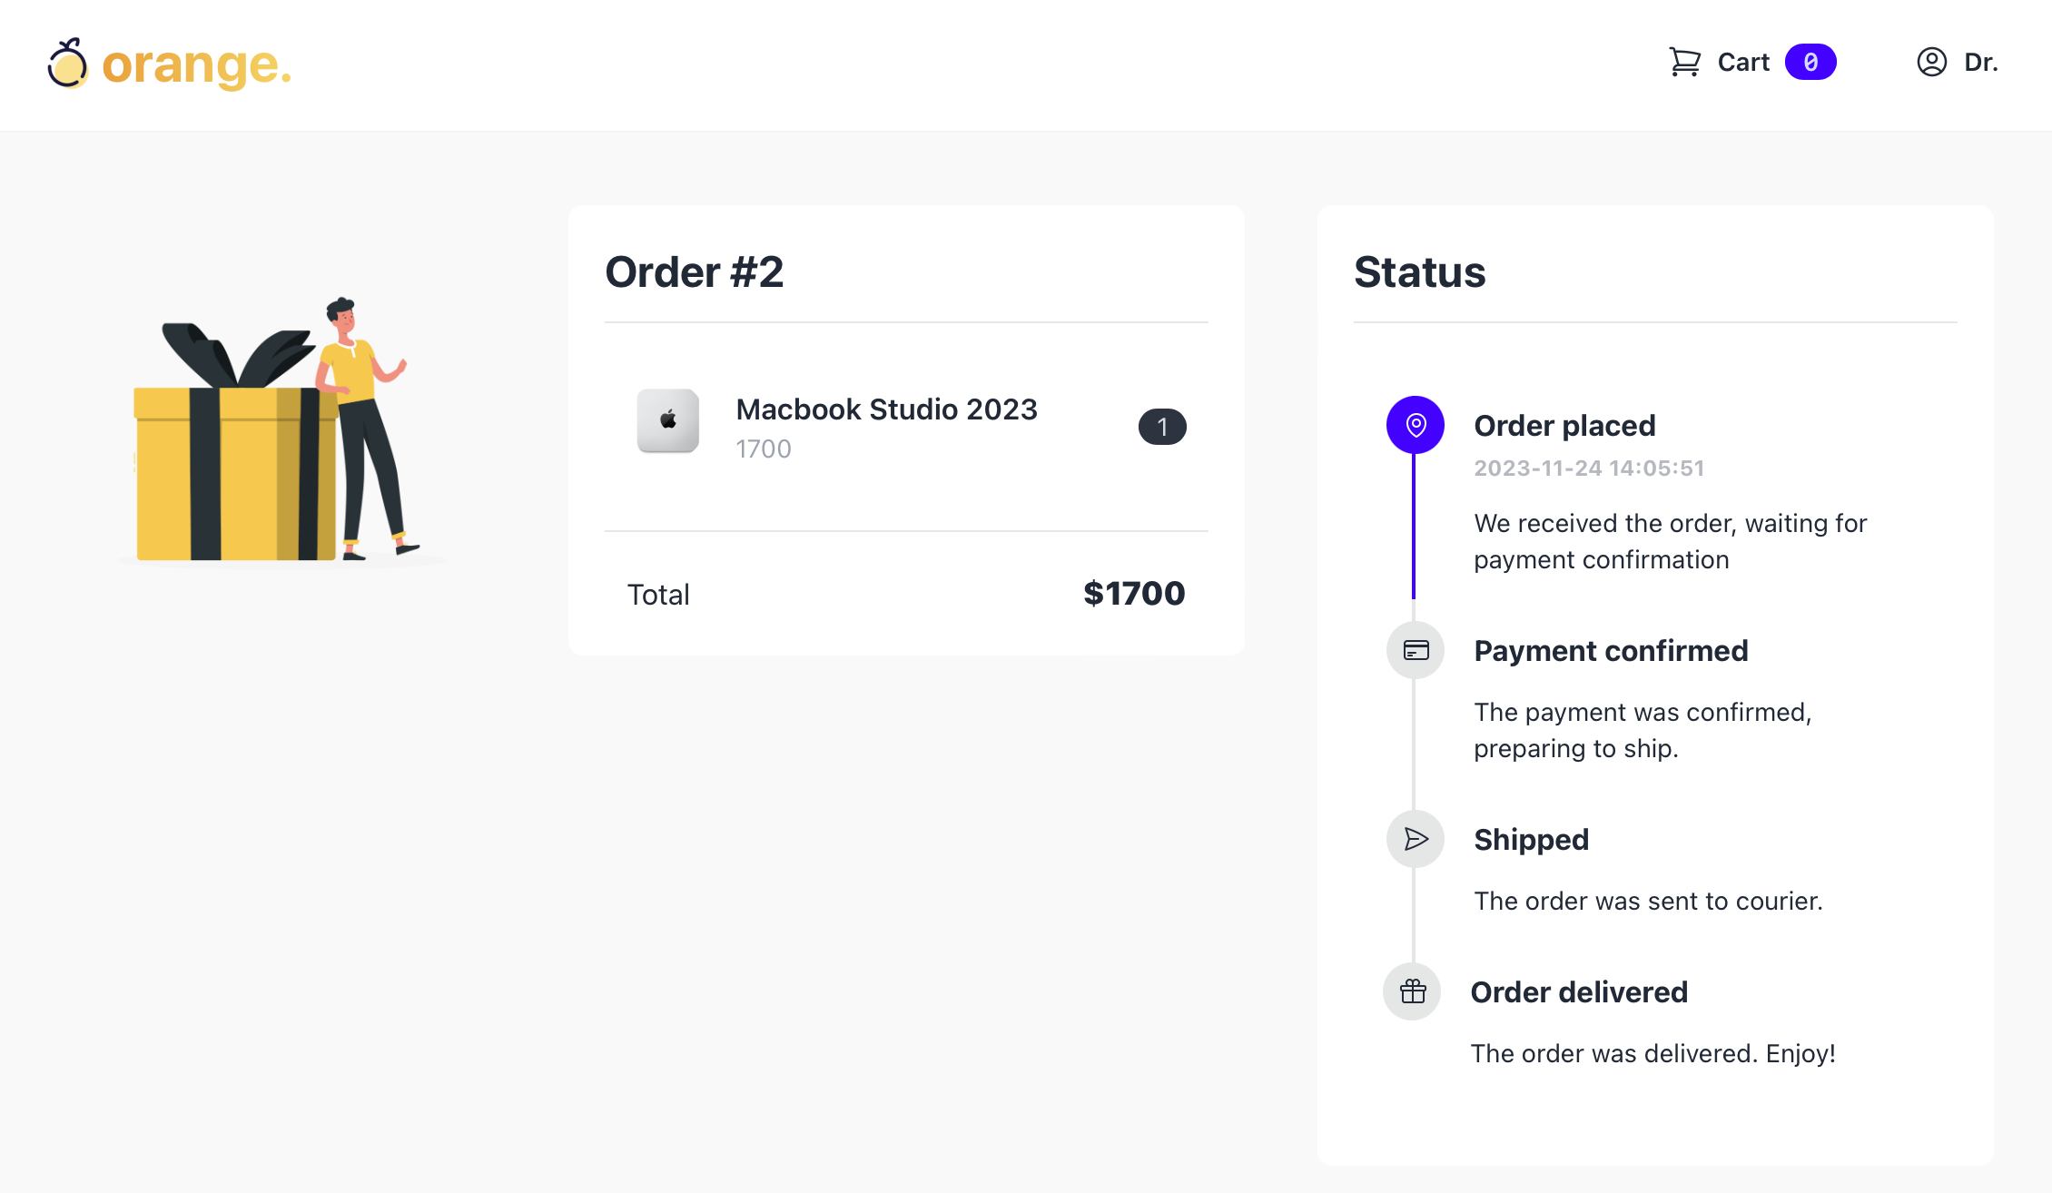Click the Macbook Studio 2023 product name

(886, 409)
